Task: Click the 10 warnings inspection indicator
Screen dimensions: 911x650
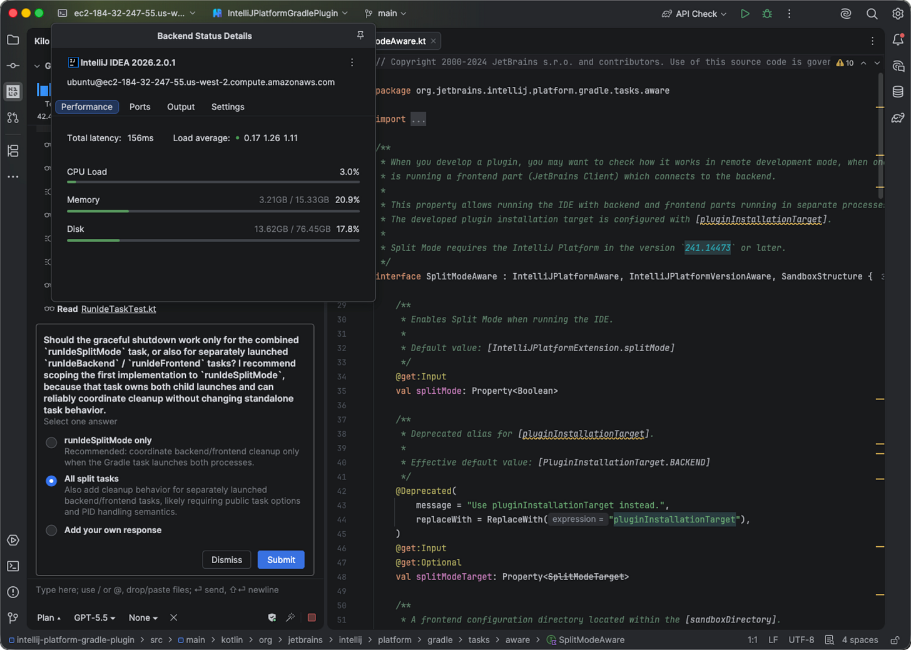Action: pyautogui.click(x=845, y=62)
